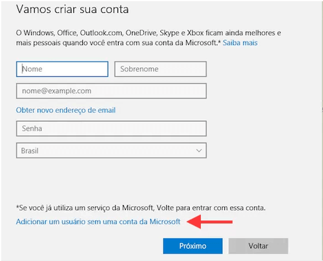Click the dropdown chevron in the Brasil field
Viewport: 323px width, 261px height.
(x=199, y=151)
